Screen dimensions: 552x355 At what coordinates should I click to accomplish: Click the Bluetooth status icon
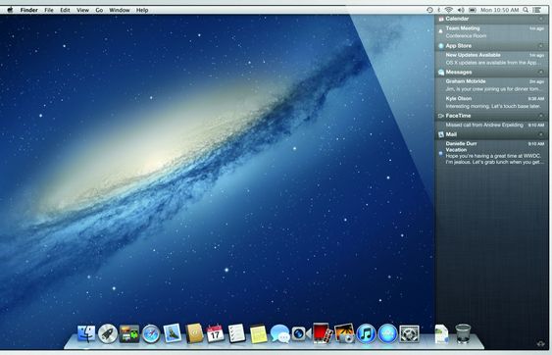coord(439,10)
